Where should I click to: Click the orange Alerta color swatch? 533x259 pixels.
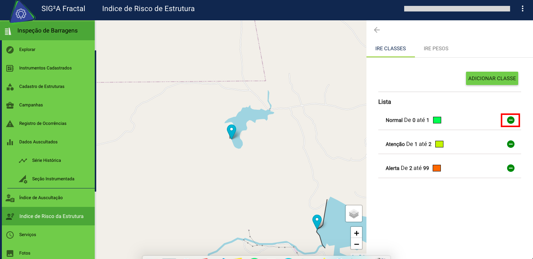(437, 168)
